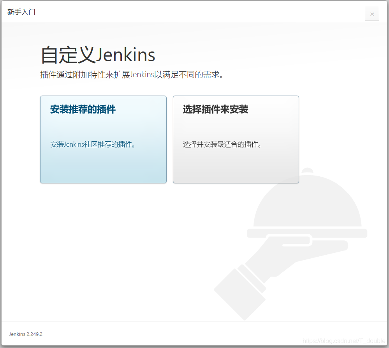Click the Jenkins 2.249.2 version label
389x348 pixels.
(x=25, y=334)
